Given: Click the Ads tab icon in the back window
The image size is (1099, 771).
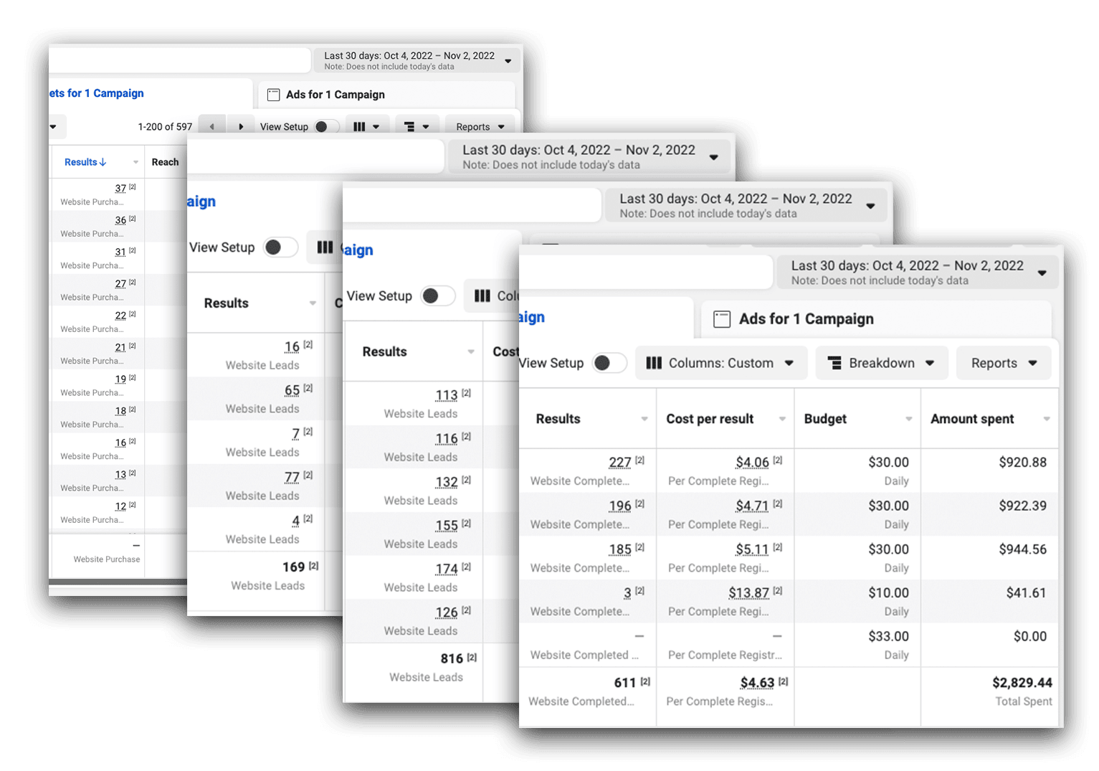Looking at the screenshot, I should pos(273,95).
